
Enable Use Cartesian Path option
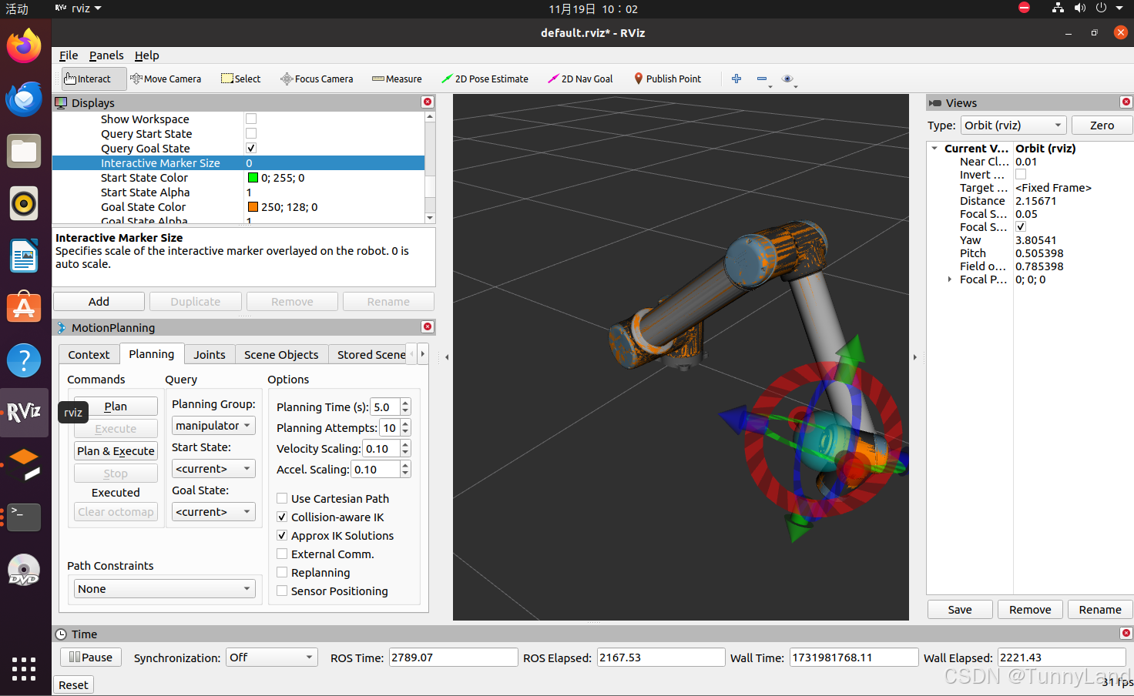point(282,498)
